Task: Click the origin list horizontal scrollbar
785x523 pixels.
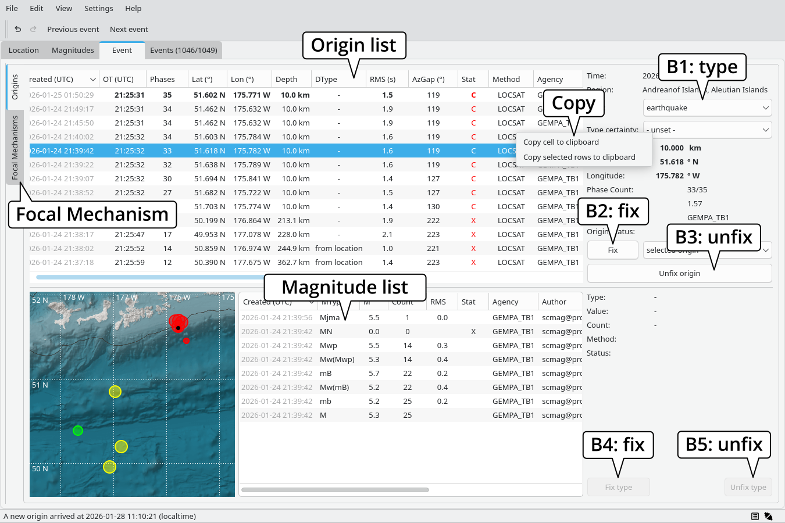Action: [x=145, y=277]
